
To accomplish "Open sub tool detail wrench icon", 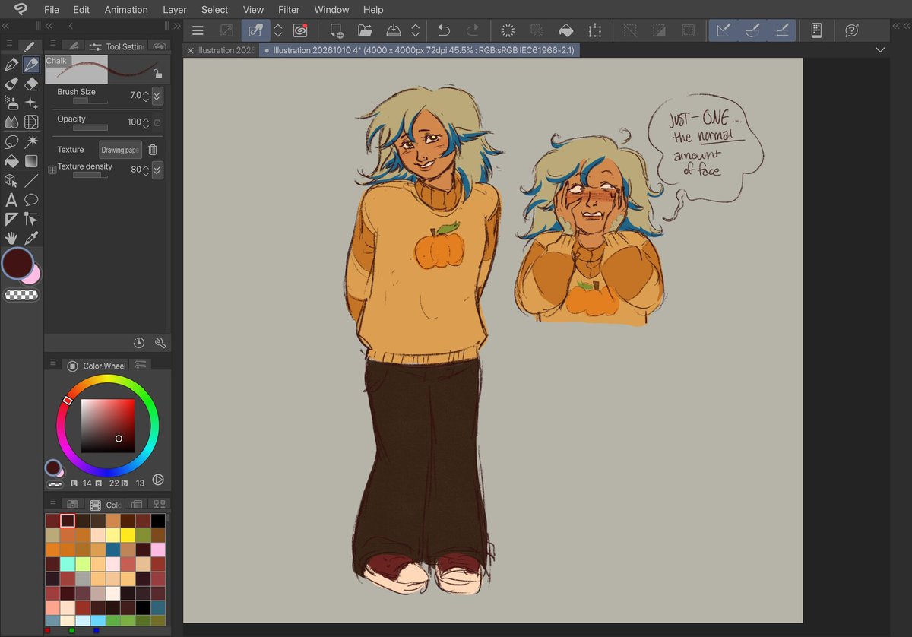I will coord(160,343).
